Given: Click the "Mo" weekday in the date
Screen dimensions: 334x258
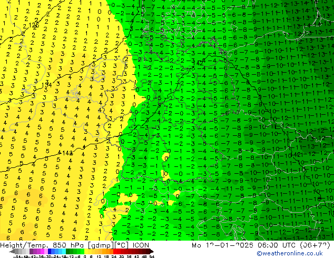Looking at the screenshot, I should [197, 245].
